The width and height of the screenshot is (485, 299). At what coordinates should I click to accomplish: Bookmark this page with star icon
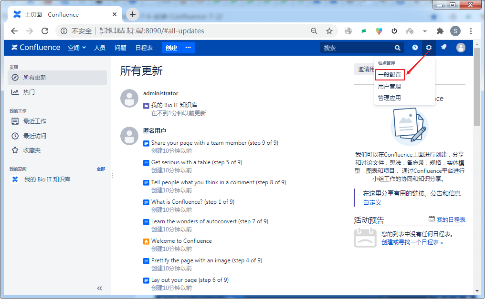pos(329,31)
